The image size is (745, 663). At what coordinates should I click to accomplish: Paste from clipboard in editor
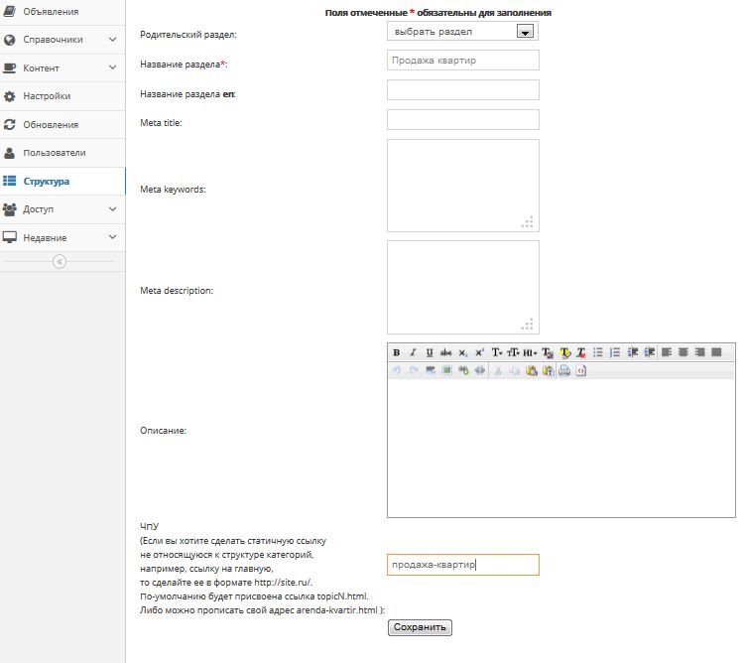tap(531, 371)
